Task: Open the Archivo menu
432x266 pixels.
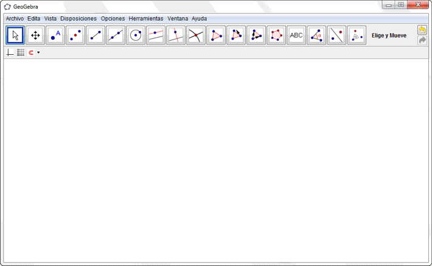Action: pos(15,19)
